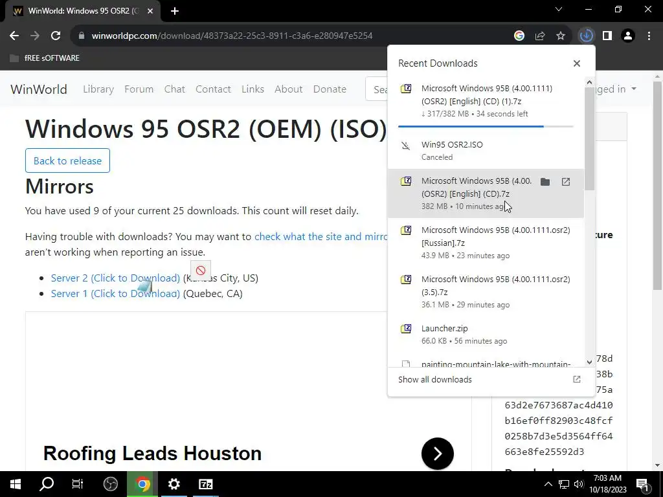
Task: Open the Chrome three-dot menu
Action: (x=649, y=36)
